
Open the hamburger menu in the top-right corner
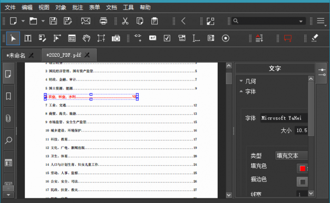tap(321, 21)
